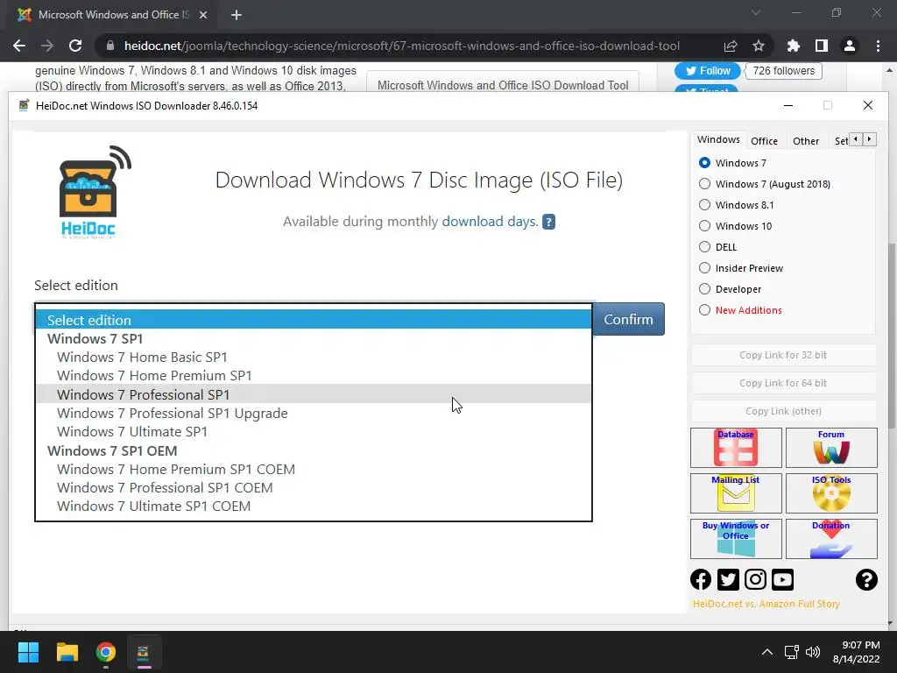Click Chrome extensions puzzle icon
The width and height of the screenshot is (897, 673).
pos(794,46)
